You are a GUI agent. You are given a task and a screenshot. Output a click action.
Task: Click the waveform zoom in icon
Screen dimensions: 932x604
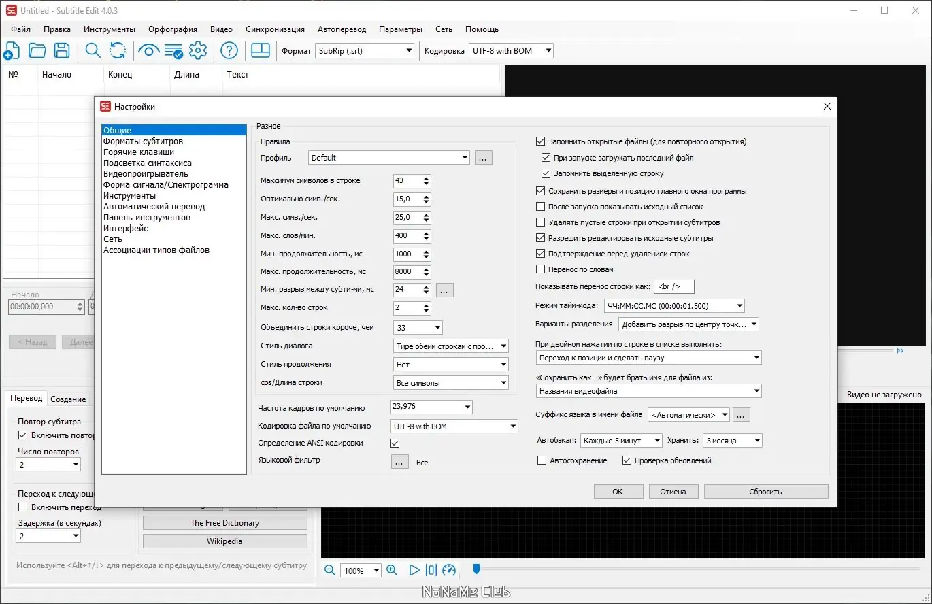tap(392, 570)
